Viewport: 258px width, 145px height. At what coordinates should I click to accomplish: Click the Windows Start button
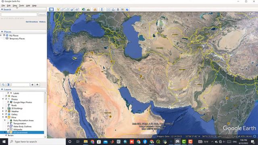coord(4,141)
